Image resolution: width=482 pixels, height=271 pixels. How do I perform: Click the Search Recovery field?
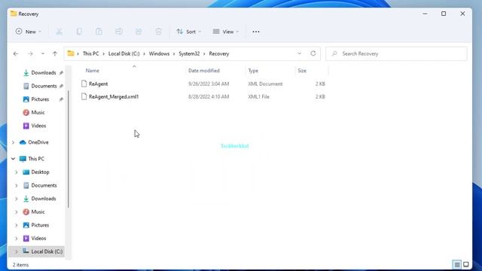396,53
